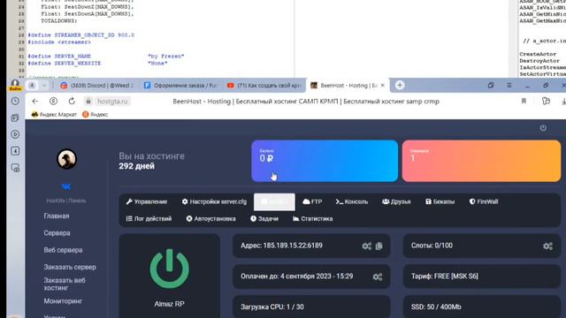Open the FireWall tab
566x318 pixels.
tap(484, 202)
